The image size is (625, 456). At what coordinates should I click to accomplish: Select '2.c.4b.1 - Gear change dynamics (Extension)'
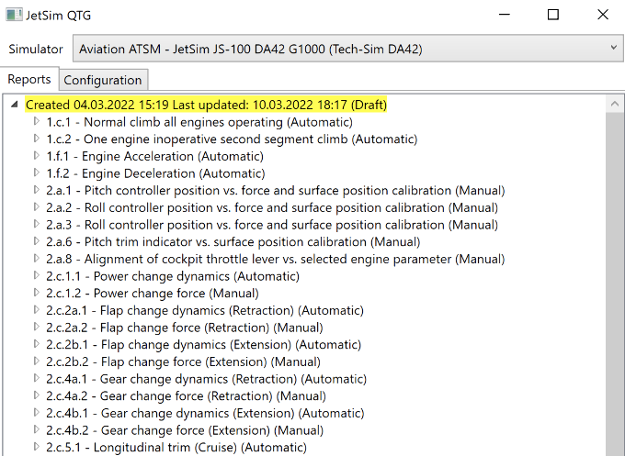coord(205,413)
